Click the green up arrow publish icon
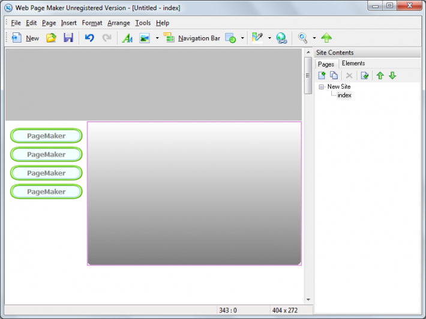The image size is (426, 319). 326,38
